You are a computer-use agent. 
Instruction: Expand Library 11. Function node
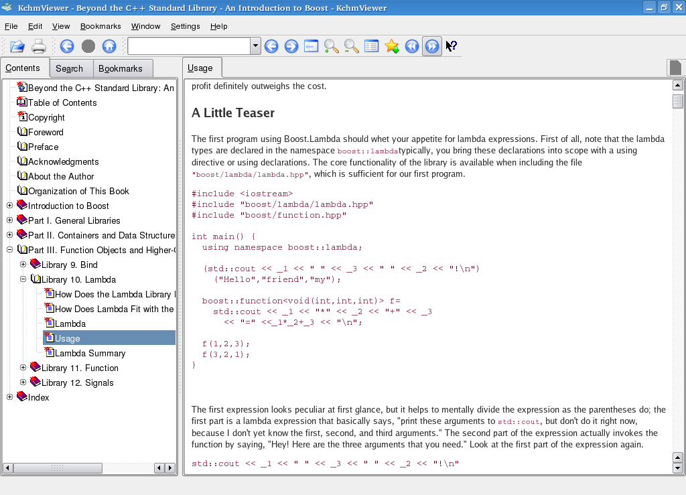tap(23, 368)
